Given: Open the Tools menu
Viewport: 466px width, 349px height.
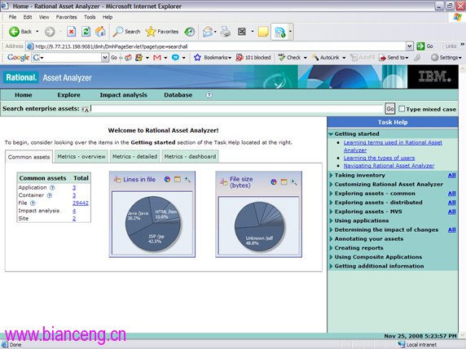Looking at the screenshot, I should tap(90, 17).
